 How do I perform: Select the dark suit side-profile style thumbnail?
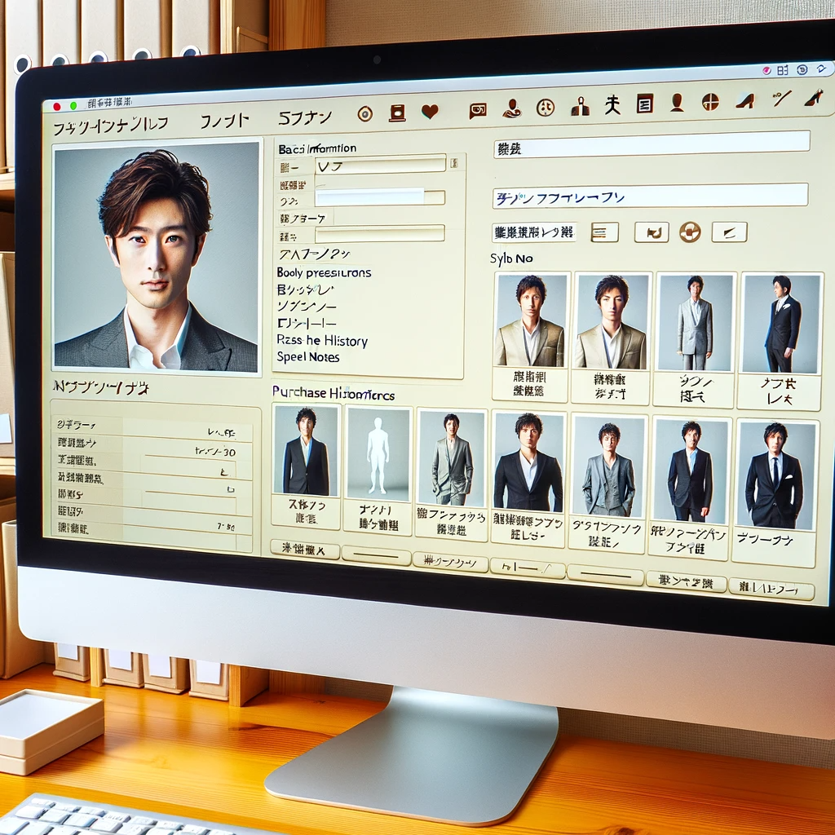tap(780, 324)
